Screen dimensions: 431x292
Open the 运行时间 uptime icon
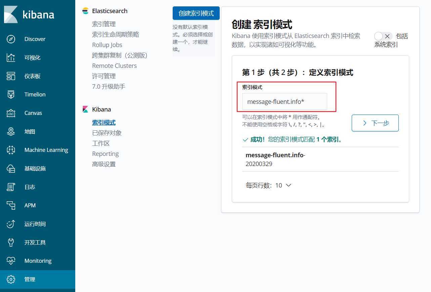(11, 224)
